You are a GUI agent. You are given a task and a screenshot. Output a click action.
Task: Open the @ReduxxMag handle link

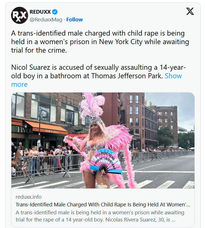[x=46, y=19]
